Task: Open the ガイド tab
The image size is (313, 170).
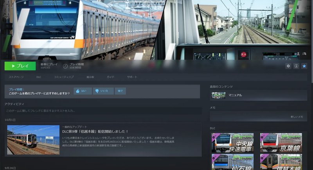Action: pyautogui.click(x=110, y=77)
